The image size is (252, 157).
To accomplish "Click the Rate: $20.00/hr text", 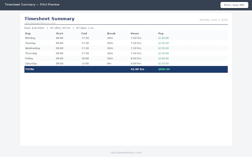I will pyautogui.click(x=34, y=28).
